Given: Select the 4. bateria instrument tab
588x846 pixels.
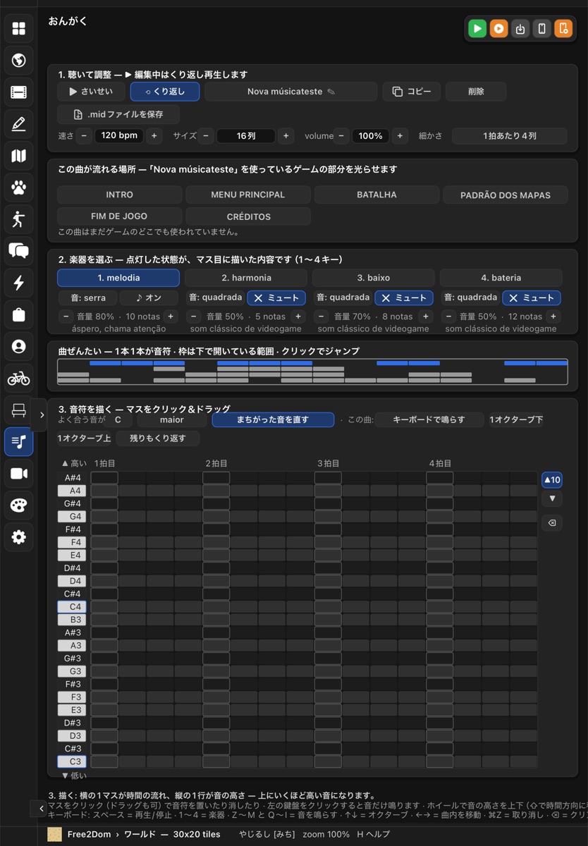Looking at the screenshot, I should pos(501,278).
